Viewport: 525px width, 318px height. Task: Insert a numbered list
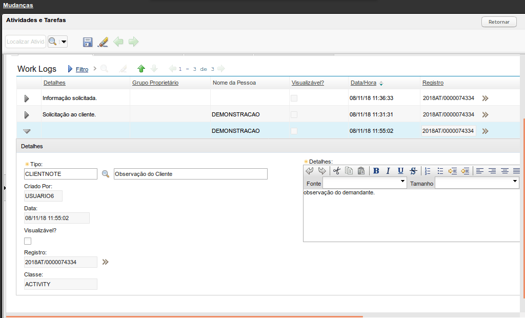coord(428,171)
